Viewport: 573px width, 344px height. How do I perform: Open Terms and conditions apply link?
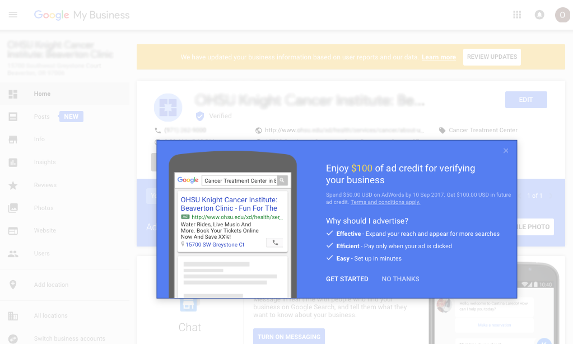click(385, 202)
